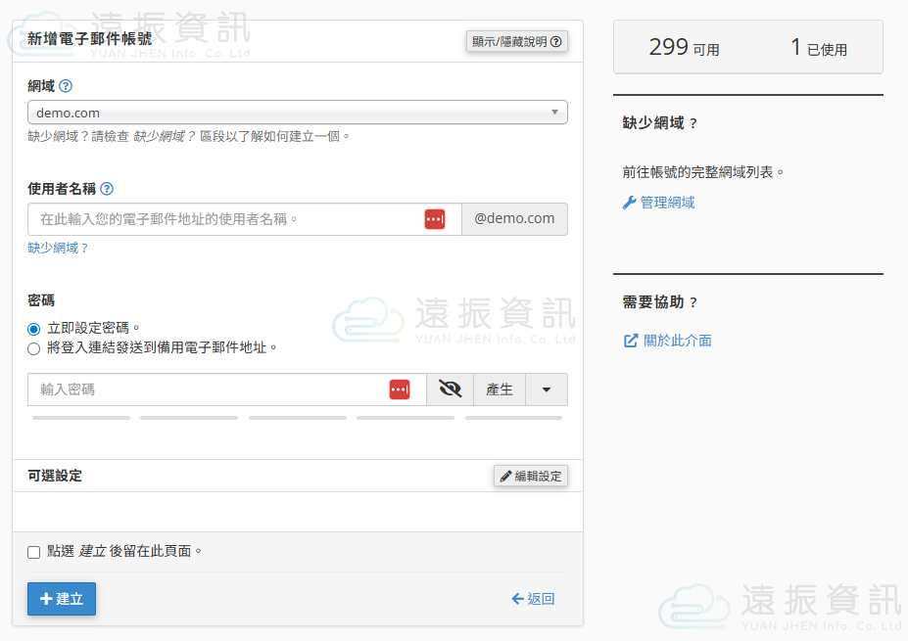Click the help icon next to 網域
This screenshot has height=641, width=908.
[x=66, y=86]
